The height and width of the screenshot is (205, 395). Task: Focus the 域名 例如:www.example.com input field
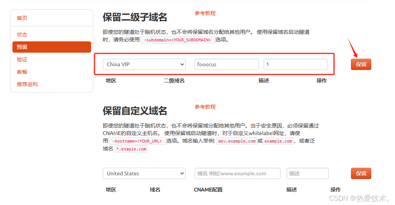point(237,173)
